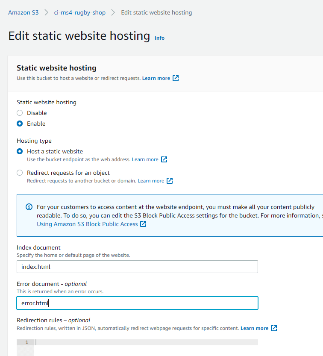The image size is (323, 356).
Task: Click external link icon after header Learn more
Action: pos(176,78)
